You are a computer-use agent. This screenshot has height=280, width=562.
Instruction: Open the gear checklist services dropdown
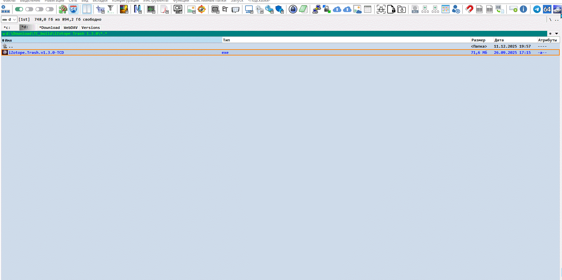coord(259,10)
